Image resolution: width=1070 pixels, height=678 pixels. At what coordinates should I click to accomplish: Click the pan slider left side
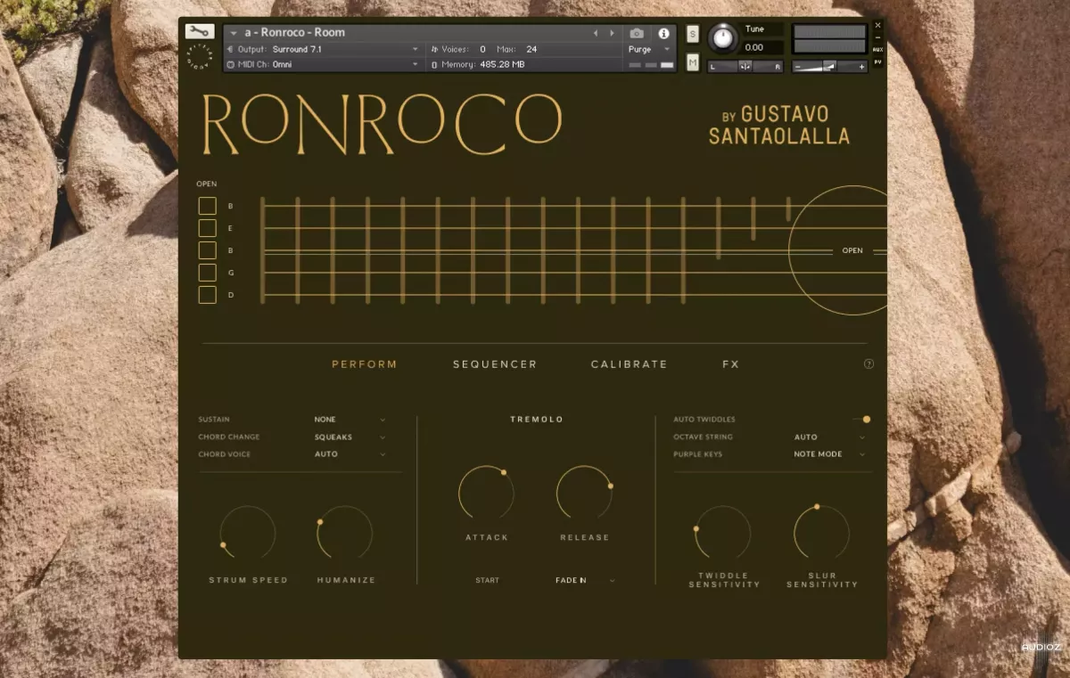click(722, 67)
